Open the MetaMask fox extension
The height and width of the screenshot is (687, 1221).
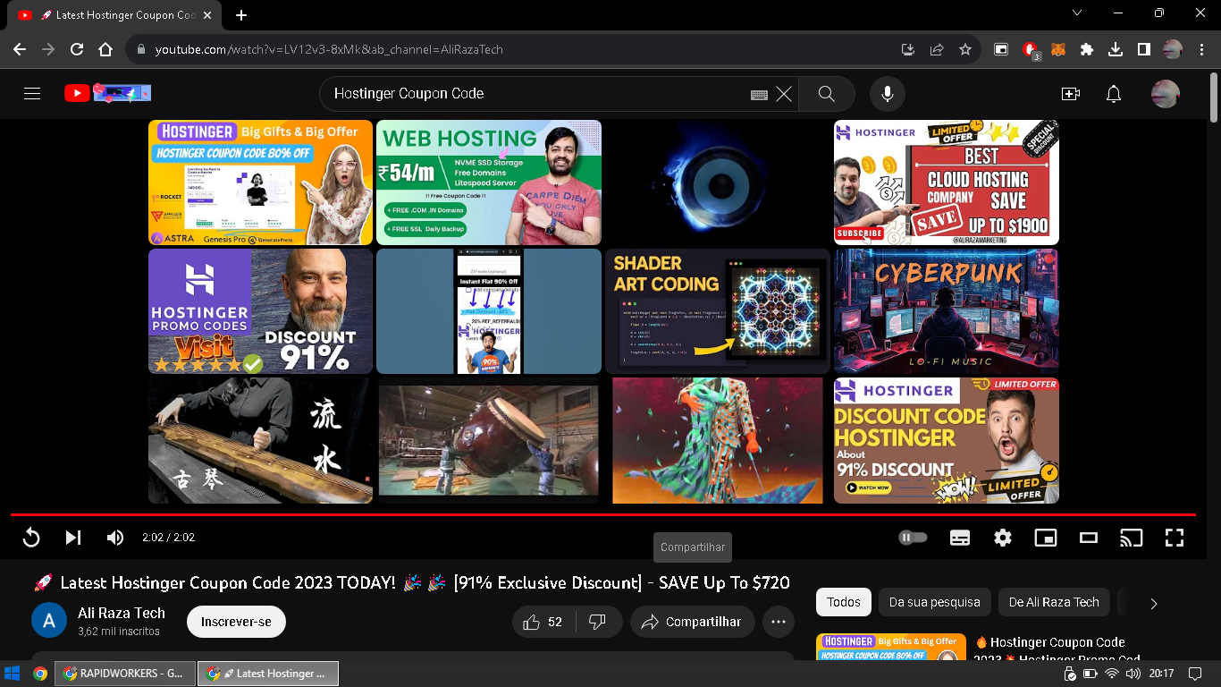[x=1058, y=49]
